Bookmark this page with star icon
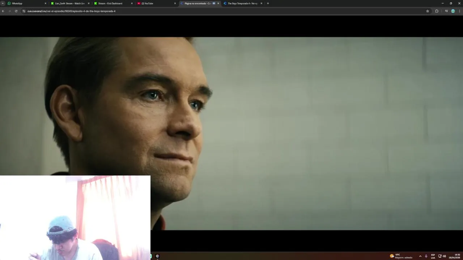Image resolution: width=463 pixels, height=260 pixels. click(428, 11)
